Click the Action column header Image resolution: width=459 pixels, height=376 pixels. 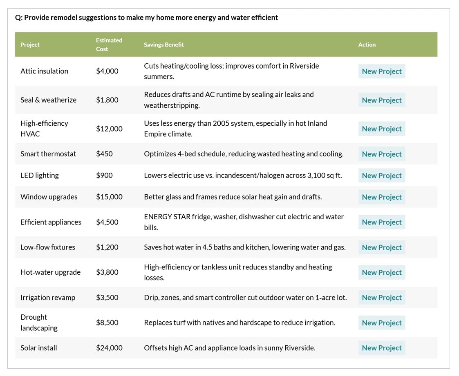coord(367,44)
